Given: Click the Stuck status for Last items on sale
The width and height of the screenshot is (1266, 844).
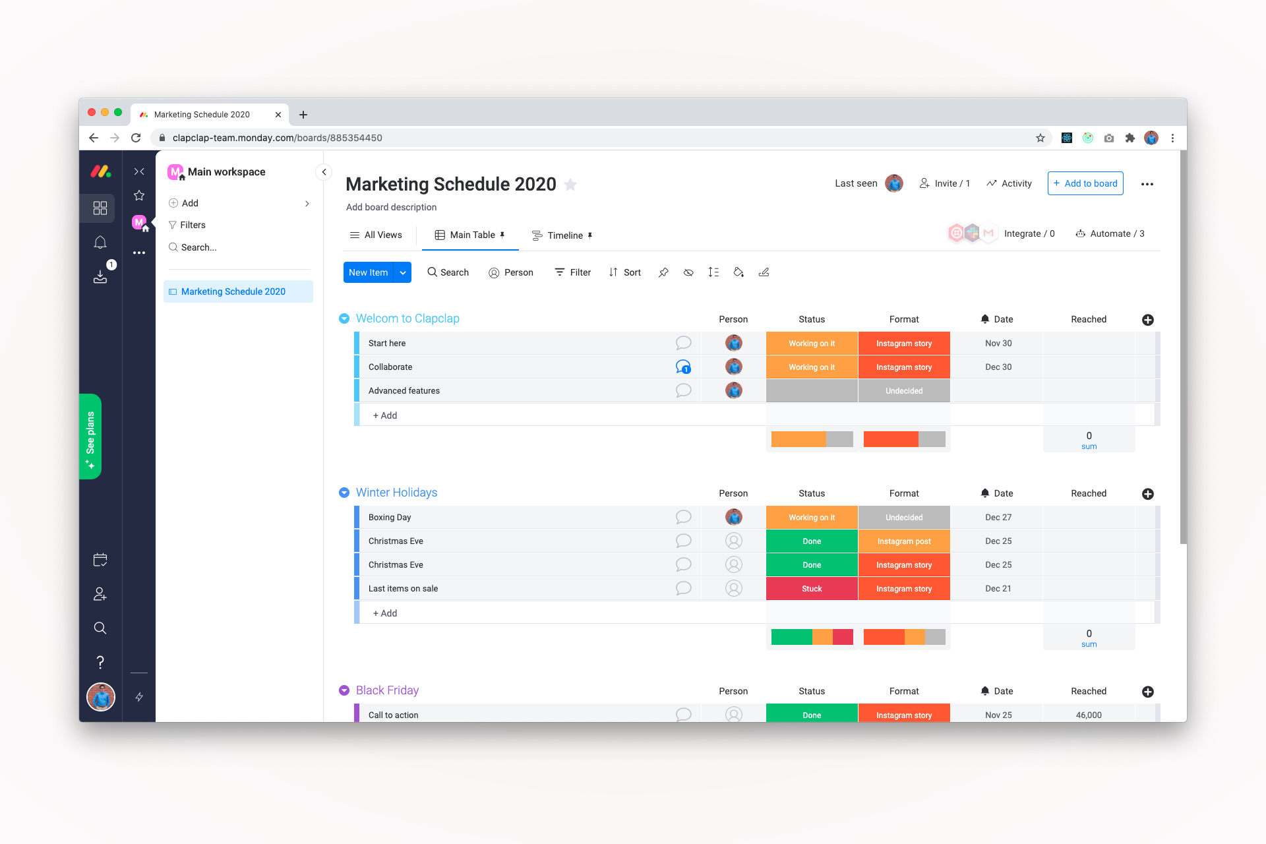Looking at the screenshot, I should pyautogui.click(x=812, y=589).
